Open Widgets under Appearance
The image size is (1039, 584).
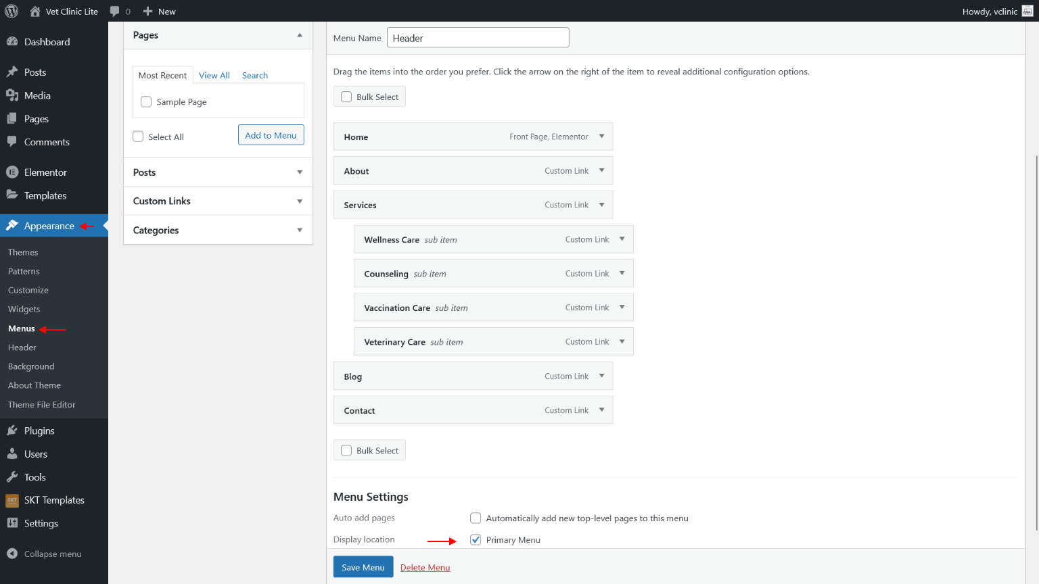click(24, 309)
